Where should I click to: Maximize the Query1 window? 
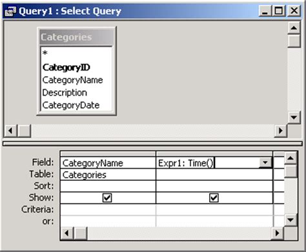pos(279,11)
